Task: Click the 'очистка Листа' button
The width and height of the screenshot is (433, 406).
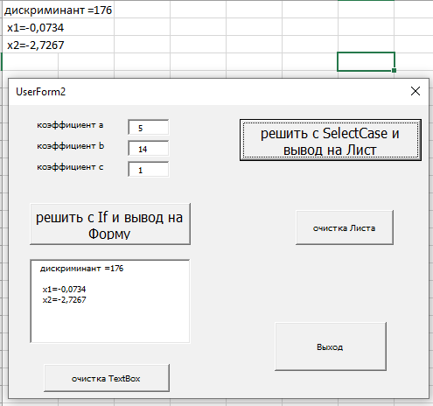Action: click(345, 227)
